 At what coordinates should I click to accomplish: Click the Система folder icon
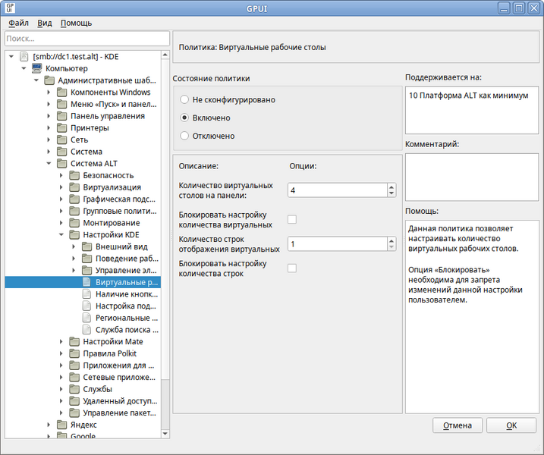(61, 152)
